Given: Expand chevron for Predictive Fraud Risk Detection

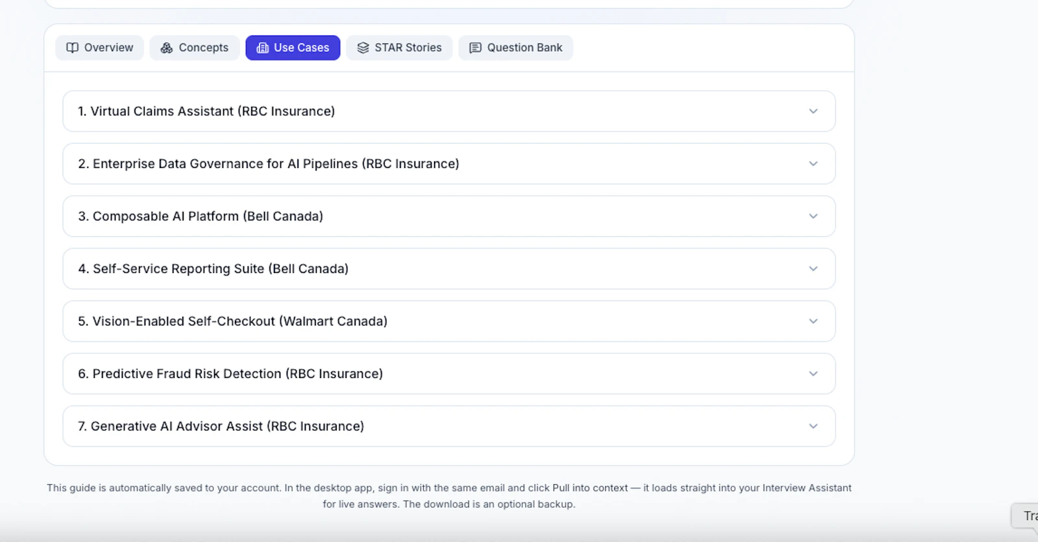Looking at the screenshot, I should pyautogui.click(x=813, y=374).
